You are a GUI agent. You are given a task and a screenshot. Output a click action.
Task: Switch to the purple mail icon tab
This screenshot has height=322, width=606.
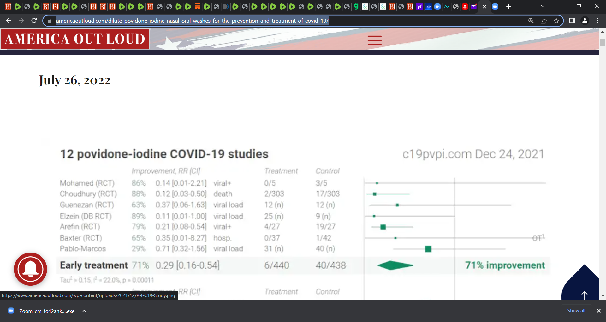[x=474, y=7]
